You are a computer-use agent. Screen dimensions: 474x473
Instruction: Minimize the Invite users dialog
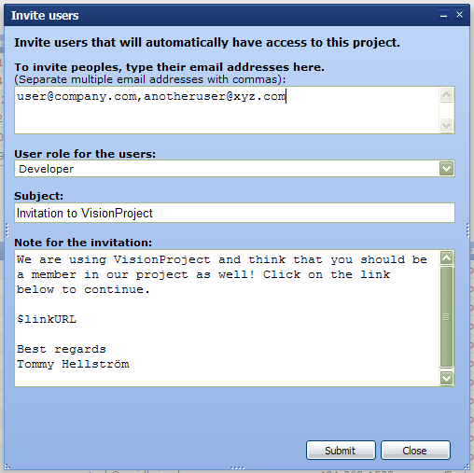(444, 15)
